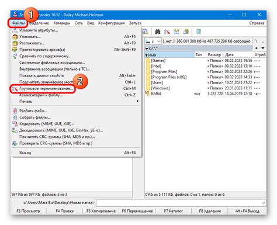Viewport: 277px width, 225px height.
Task: Open the Файлы menu
Action: coord(18,23)
